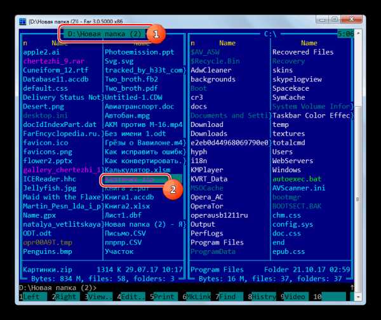This screenshot has height=320, width=381.
Task: Select file epub.css
Action: [289, 251]
